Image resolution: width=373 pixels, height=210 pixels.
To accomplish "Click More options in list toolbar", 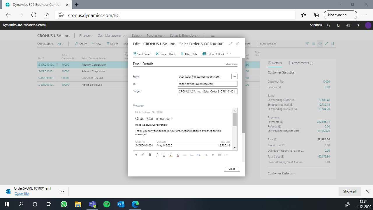I will [268, 44].
